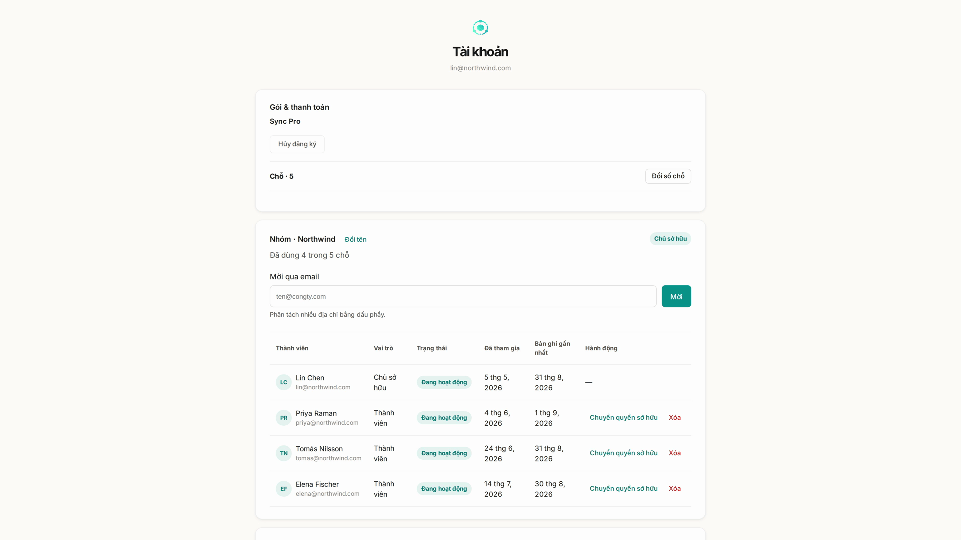The width and height of the screenshot is (961, 540).
Task: Transfer ownership to Tomás Nilsson
Action: (x=624, y=453)
